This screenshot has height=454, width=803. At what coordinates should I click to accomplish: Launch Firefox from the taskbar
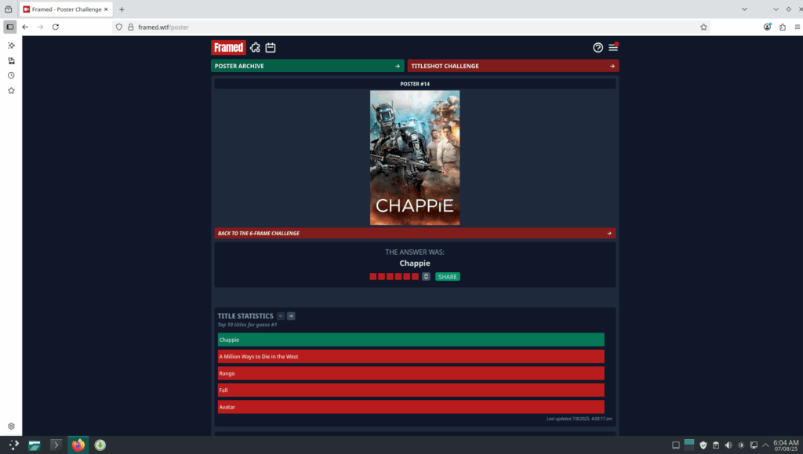(78, 445)
